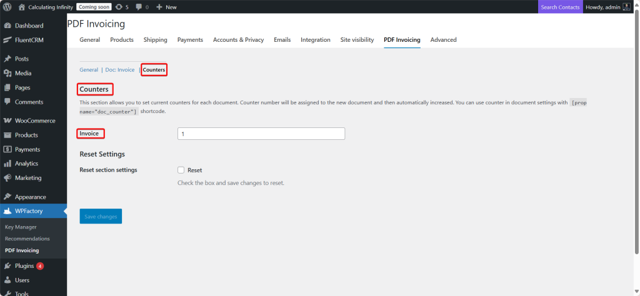Enable the Reset checkbox
Image resolution: width=640 pixels, height=296 pixels.
(x=181, y=170)
